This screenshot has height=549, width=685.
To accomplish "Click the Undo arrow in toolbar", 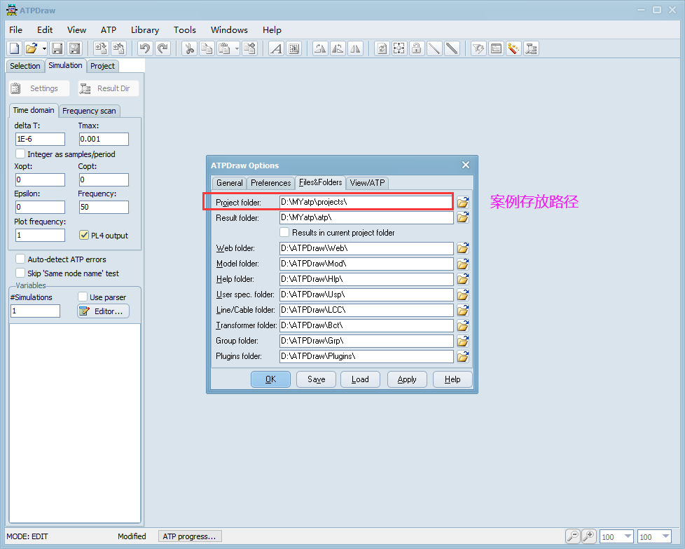I will click(145, 48).
